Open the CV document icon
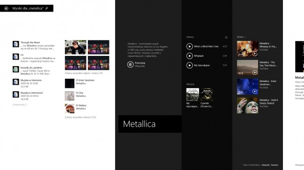Viewport: 304px width, 170px height. [x=16, y=57]
